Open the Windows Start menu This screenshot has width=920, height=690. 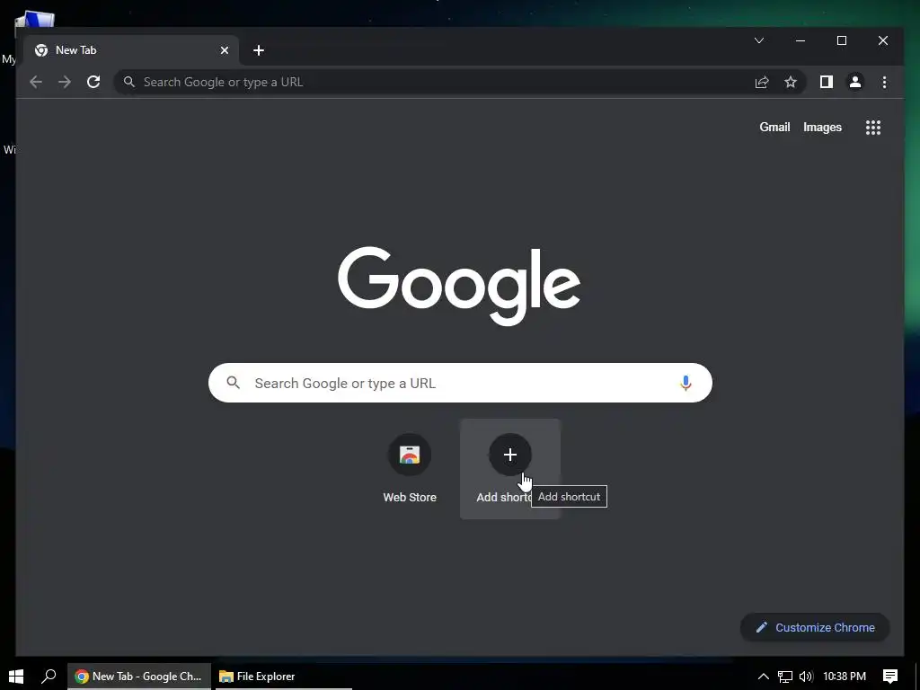pos(16,676)
